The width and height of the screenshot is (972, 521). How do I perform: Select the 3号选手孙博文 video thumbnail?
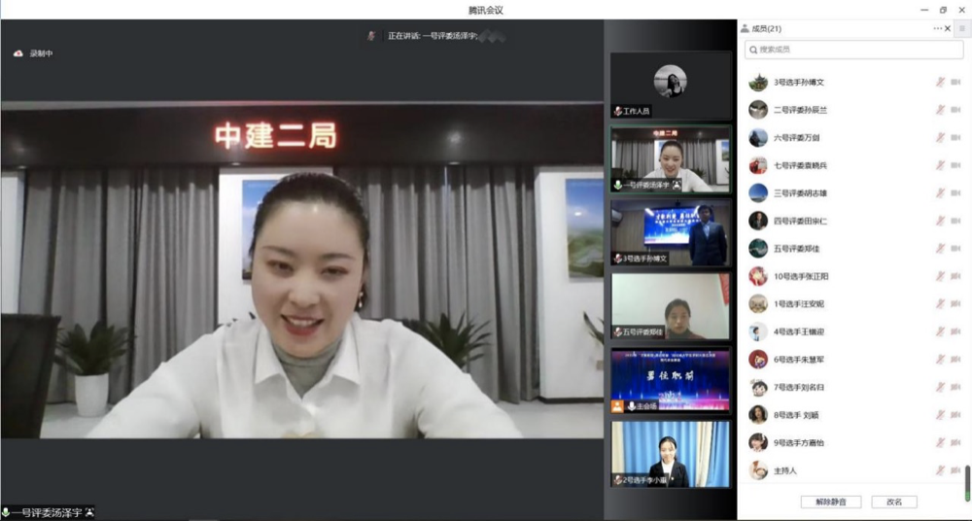(671, 232)
